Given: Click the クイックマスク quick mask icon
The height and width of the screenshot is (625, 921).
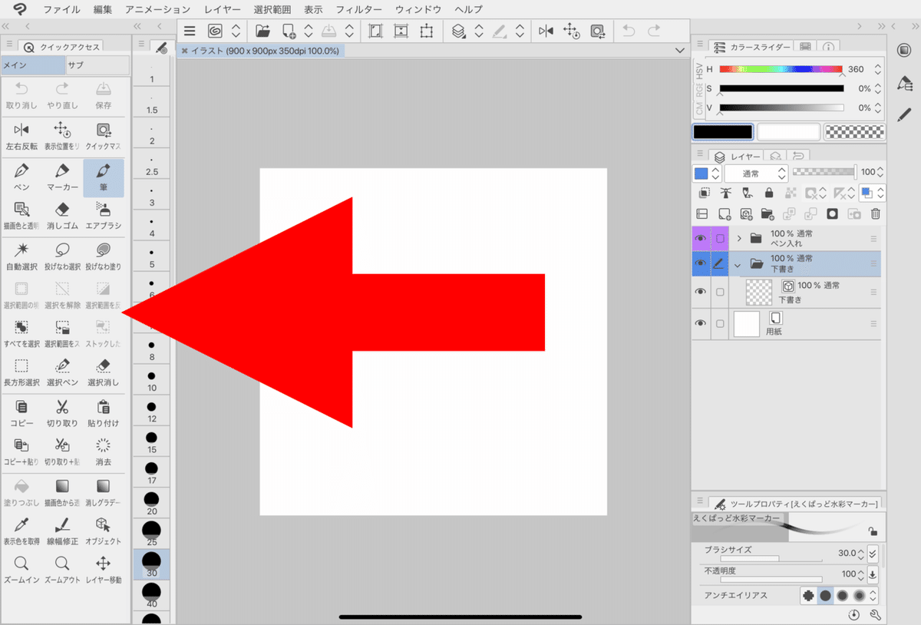Looking at the screenshot, I should coord(104,135).
